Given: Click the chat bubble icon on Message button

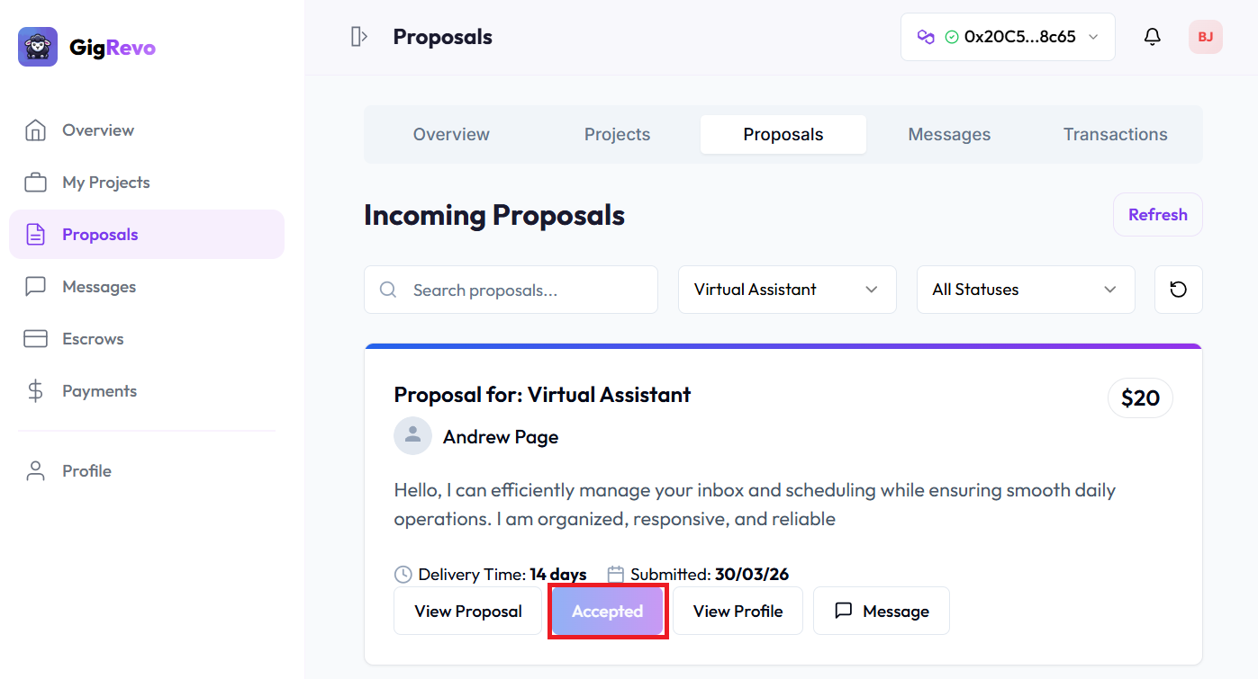Looking at the screenshot, I should tap(843, 611).
